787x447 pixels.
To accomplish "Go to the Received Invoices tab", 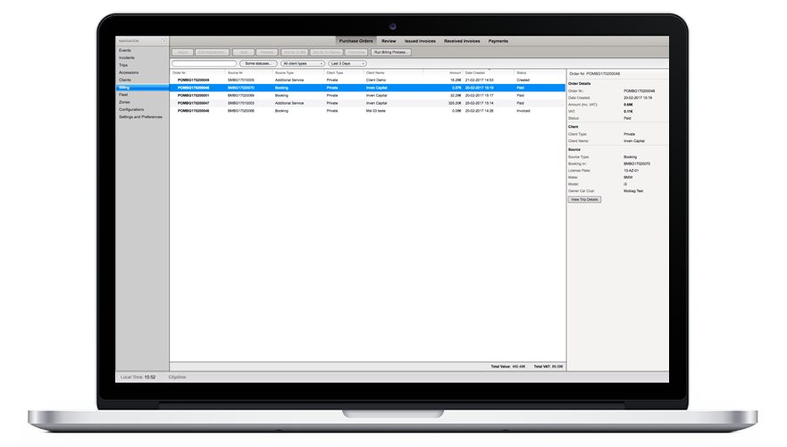I will pyautogui.click(x=462, y=41).
